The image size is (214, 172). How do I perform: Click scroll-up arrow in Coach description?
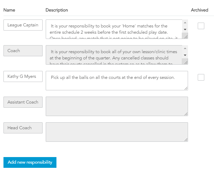coord(185,48)
